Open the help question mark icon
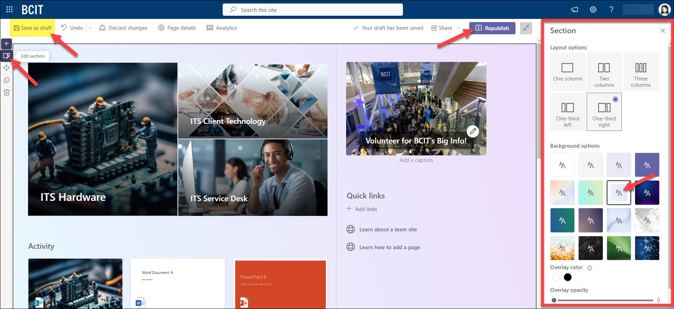 coord(611,9)
